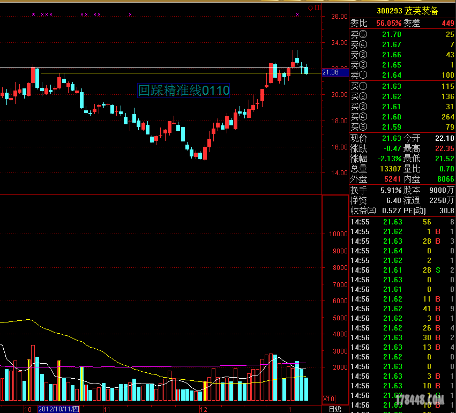Viewport: 456px width, 413px height.
Task: Click the 买⑤ bid row at 21.59
Action: tap(402, 127)
